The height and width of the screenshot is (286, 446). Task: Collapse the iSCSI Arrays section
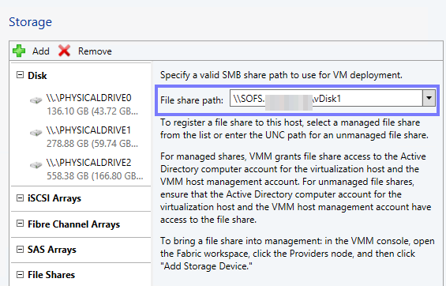(20, 198)
